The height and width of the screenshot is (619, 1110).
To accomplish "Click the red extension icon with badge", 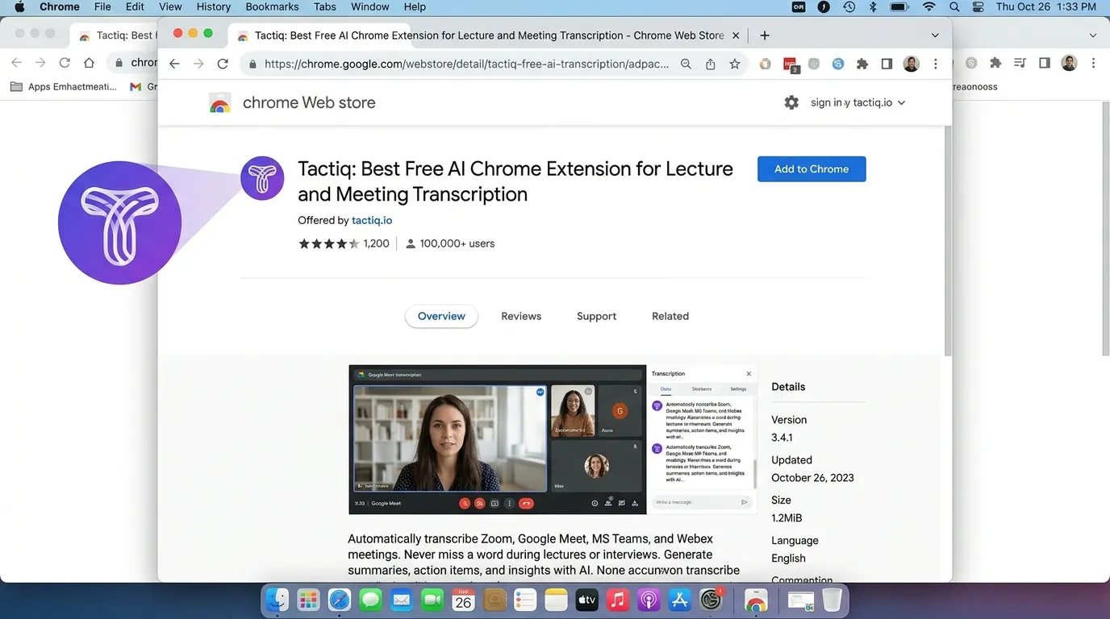I will (791, 64).
